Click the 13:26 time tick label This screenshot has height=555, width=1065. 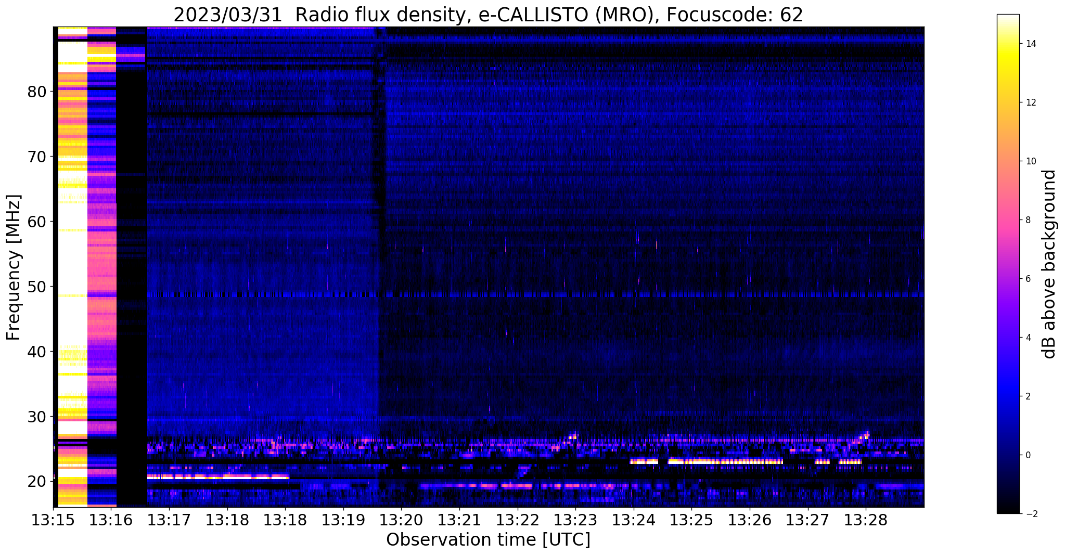click(x=750, y=520)
